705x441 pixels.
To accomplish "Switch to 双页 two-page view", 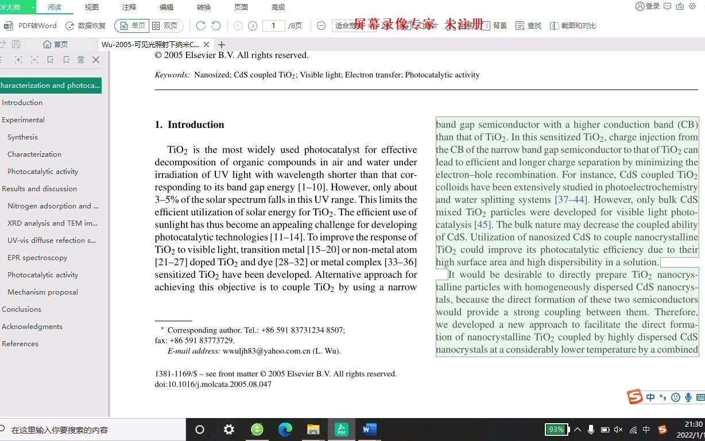I will click(x=166, y=25).
